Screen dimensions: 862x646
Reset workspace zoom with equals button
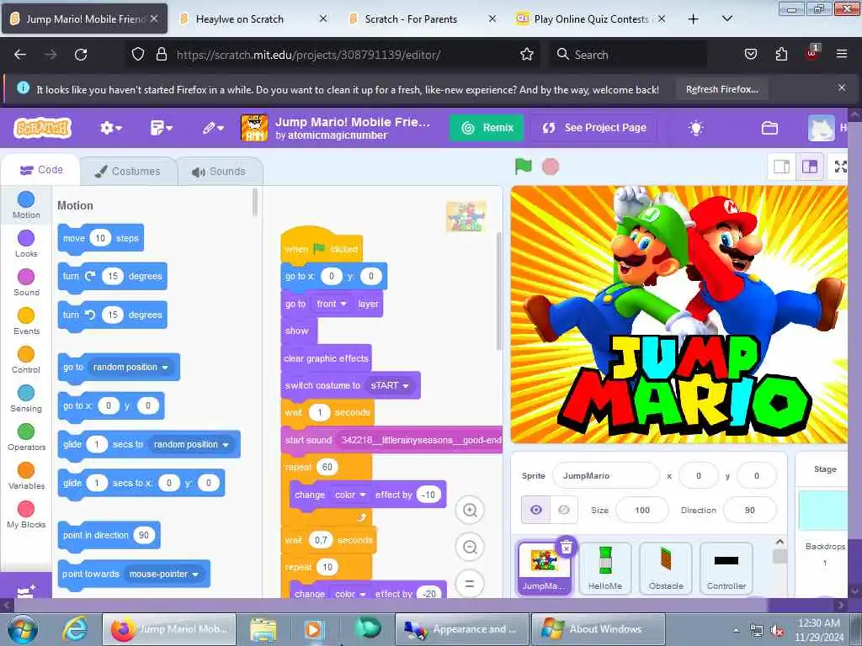pos(470,584)
